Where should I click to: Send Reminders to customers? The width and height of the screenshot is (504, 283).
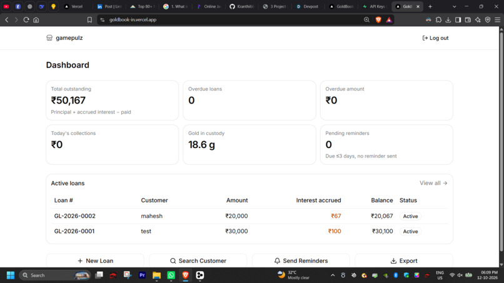click(x=301, y=261)
